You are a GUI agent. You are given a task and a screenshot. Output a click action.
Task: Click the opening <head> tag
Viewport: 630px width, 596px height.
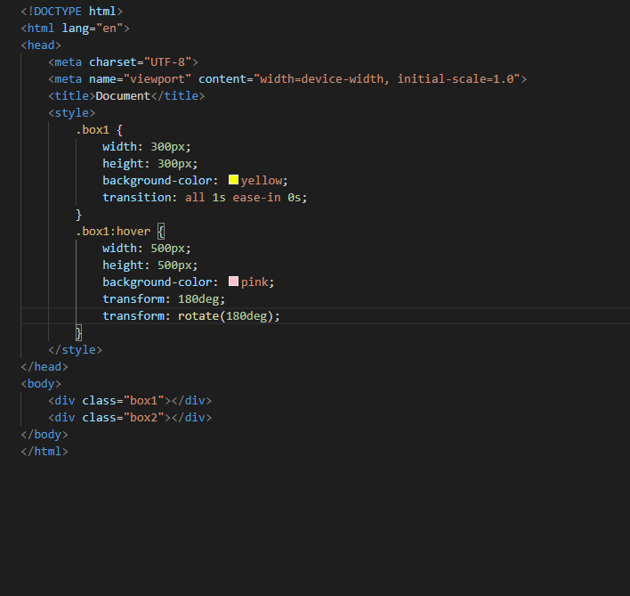point(41,45)
